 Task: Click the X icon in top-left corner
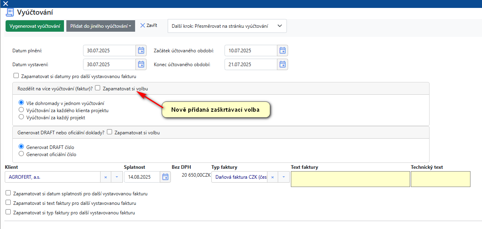6,4
